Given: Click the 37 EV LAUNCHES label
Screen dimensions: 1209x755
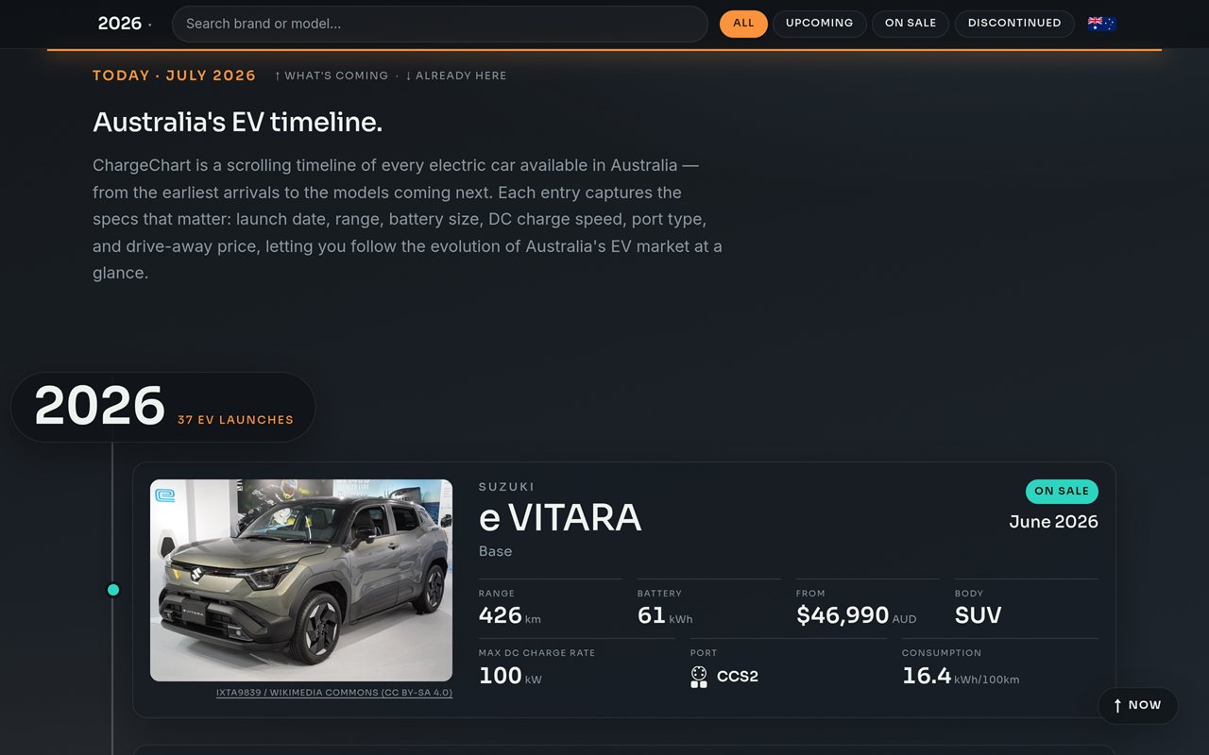Looking at the screenshot, I should pyautogui.click(x=235, y=420).
